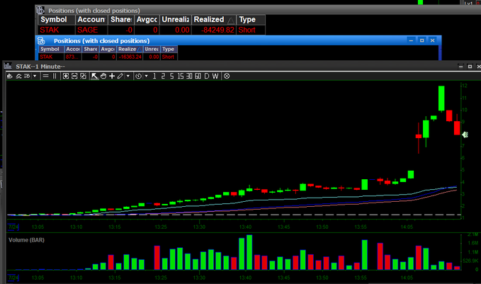Switch chart to 5 minute interval

[x=171, y=76]
